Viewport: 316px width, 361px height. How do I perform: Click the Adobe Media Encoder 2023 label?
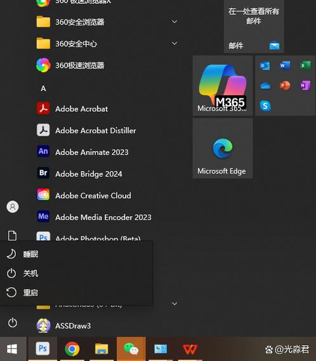pyautogui.click(x=103, y=217)
